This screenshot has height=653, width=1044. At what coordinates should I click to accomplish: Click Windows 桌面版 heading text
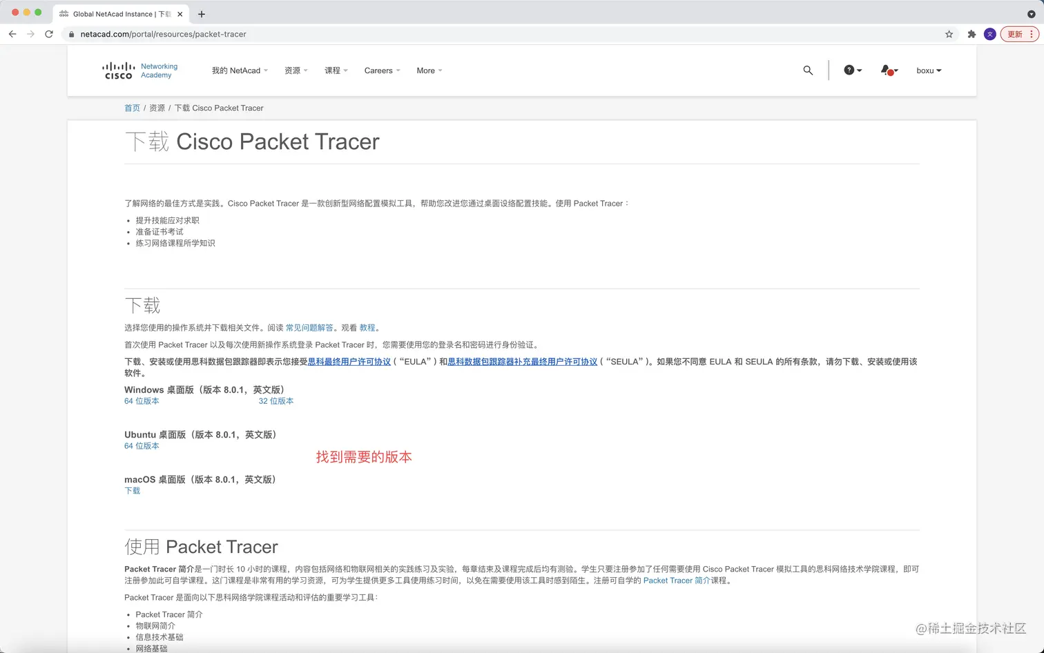point(205,390)
